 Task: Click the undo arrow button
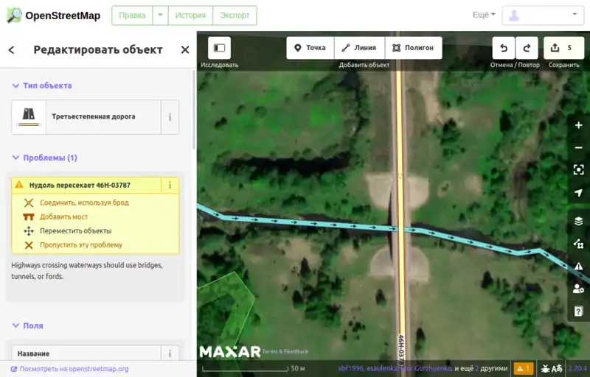tap(504, 49)
